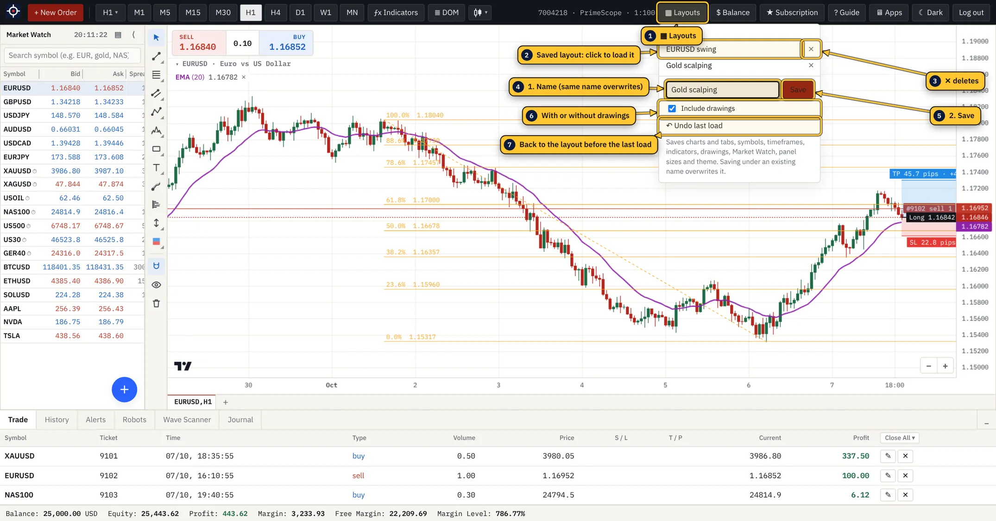Select the text annotation tool
The height and width of the screenshot is (521, 996).
[x=157, y=168]
